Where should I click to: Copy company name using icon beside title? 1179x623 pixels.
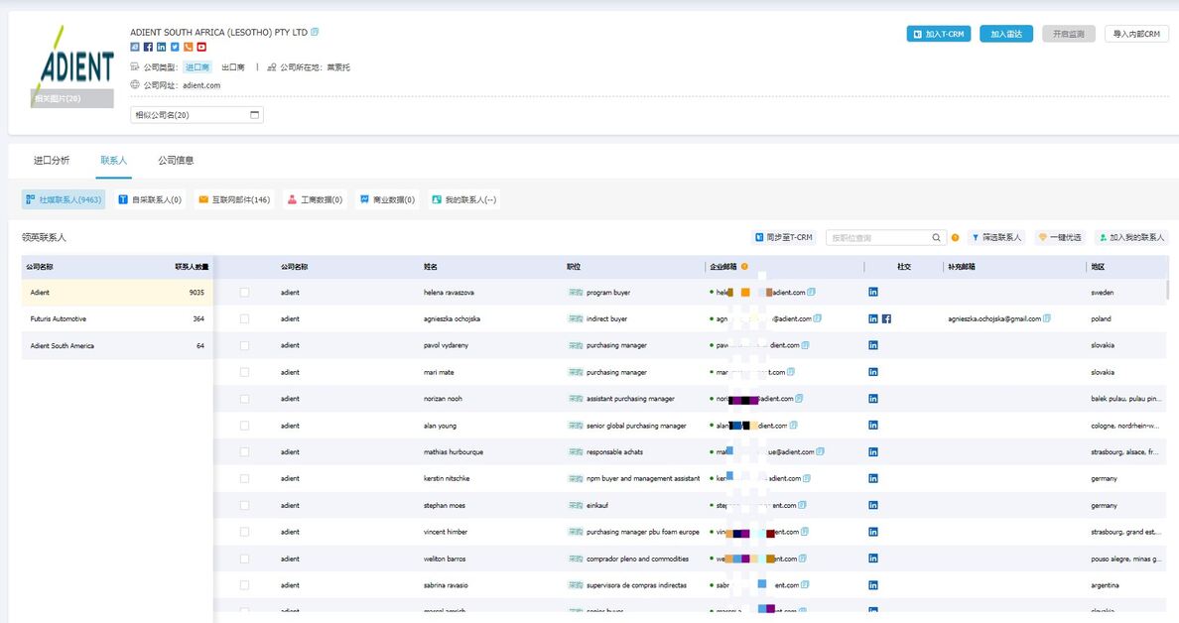[315, 32]
